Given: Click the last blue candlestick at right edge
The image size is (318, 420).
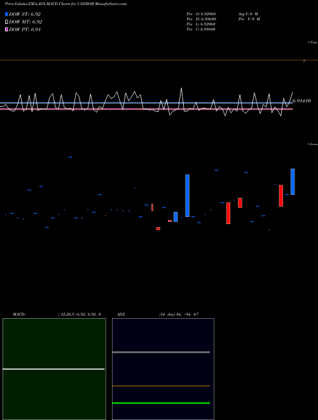Looking at the screenshot, I should point(293,181).
